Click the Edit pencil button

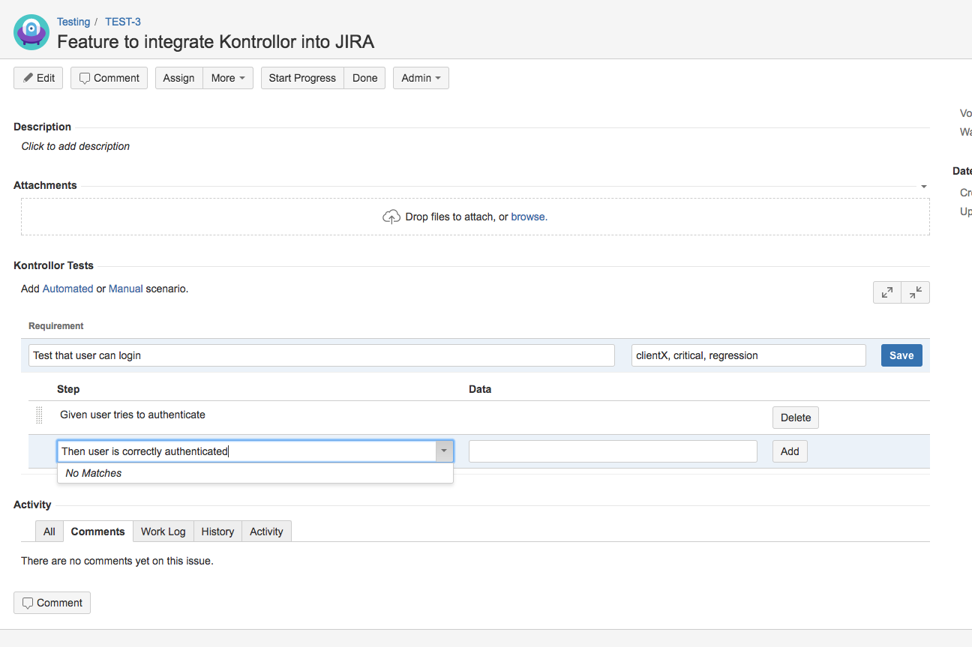click(38, 78)
